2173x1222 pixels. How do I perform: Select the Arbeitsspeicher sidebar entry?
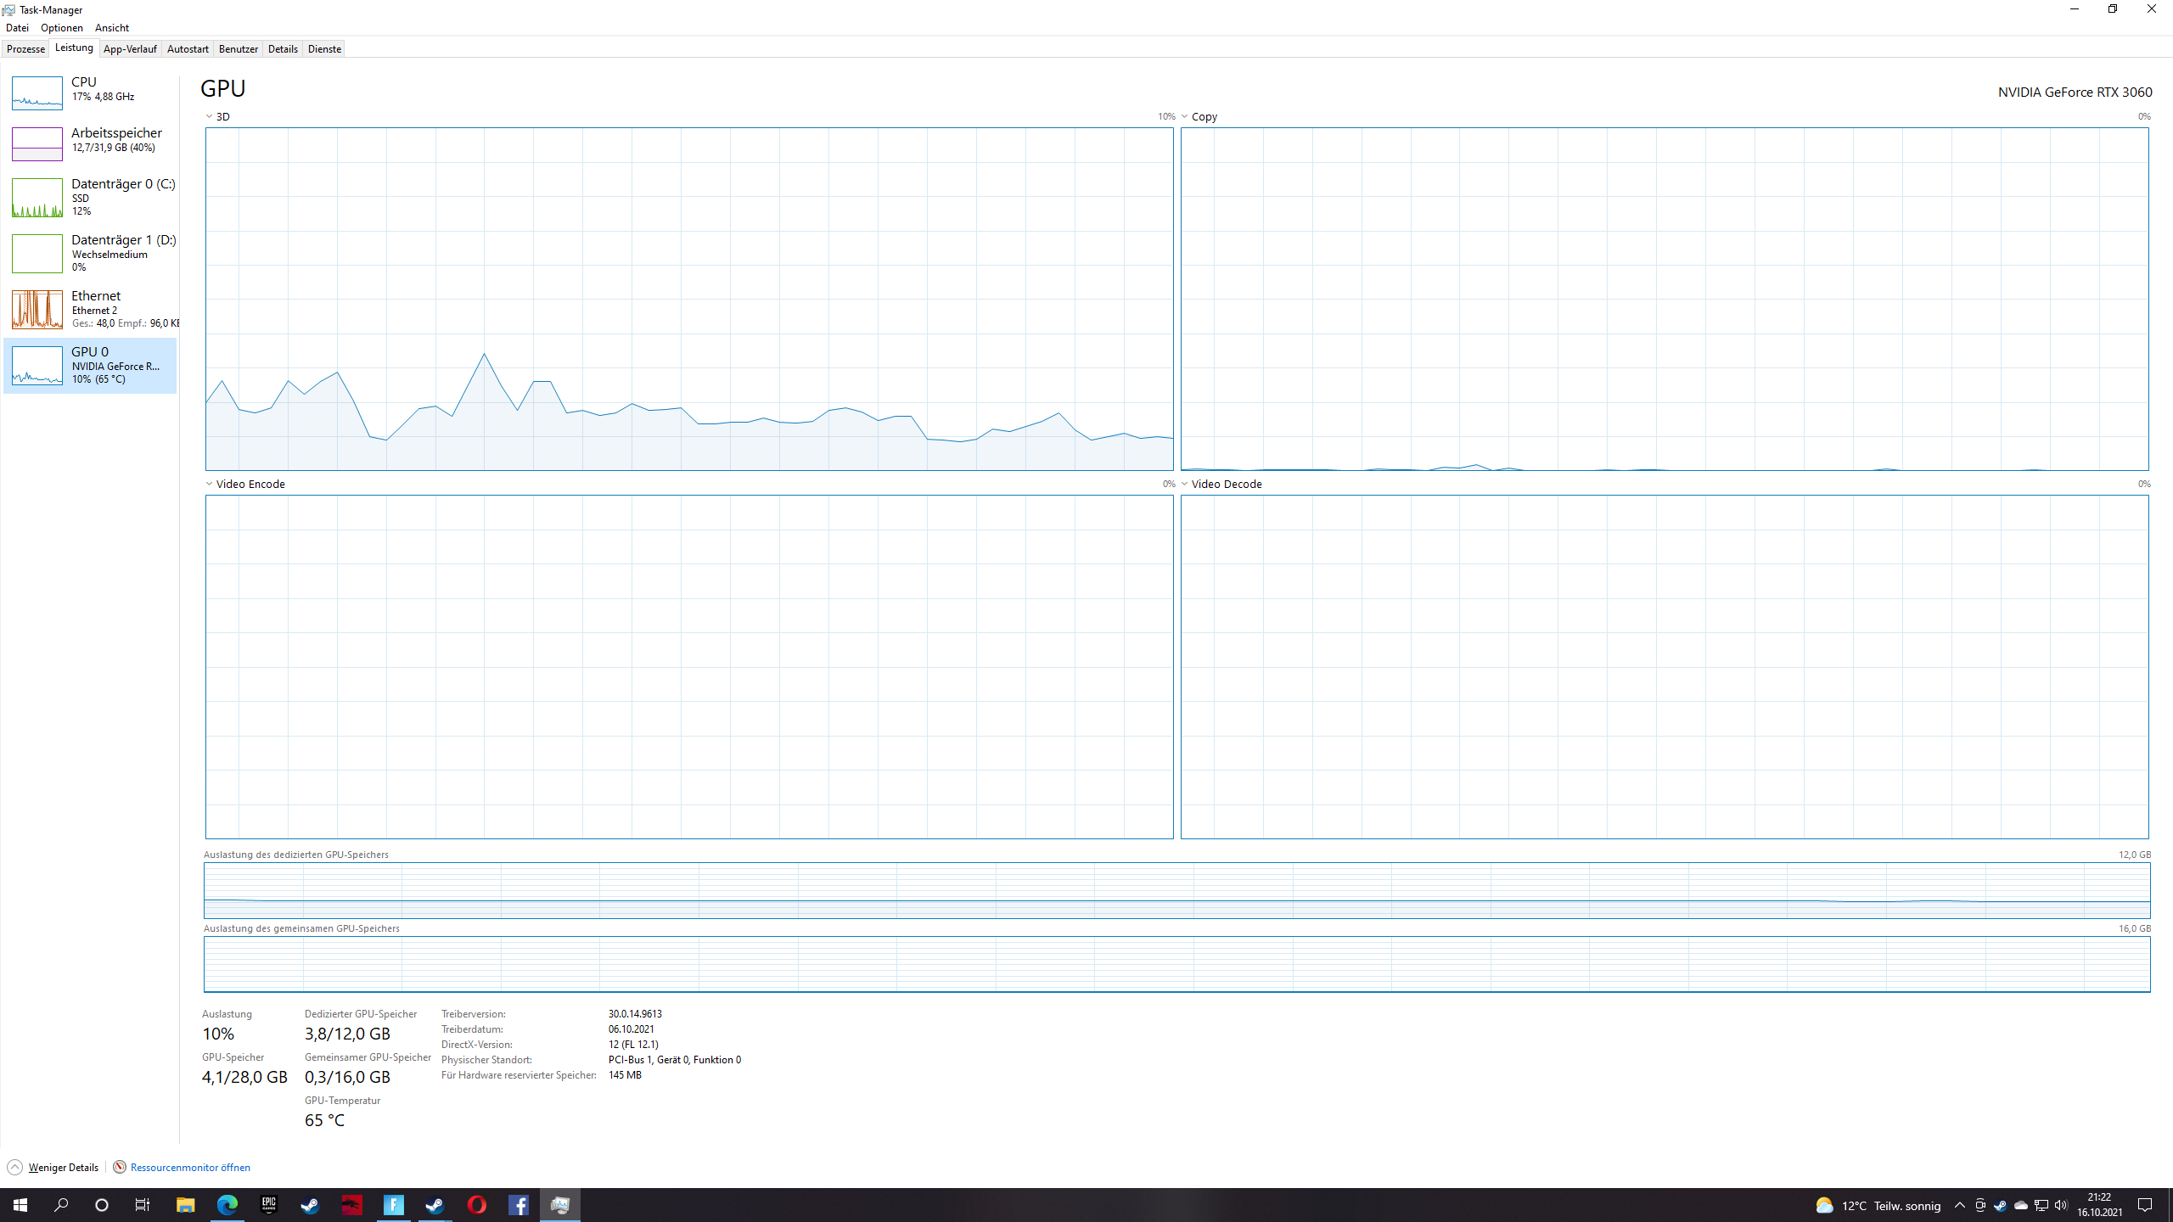pos(116,133)
